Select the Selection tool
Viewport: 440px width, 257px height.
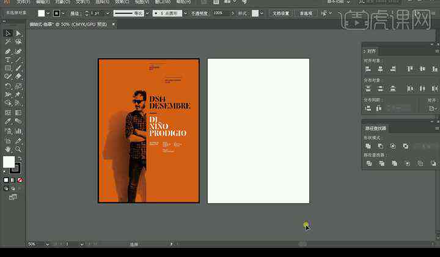point(8,33)
